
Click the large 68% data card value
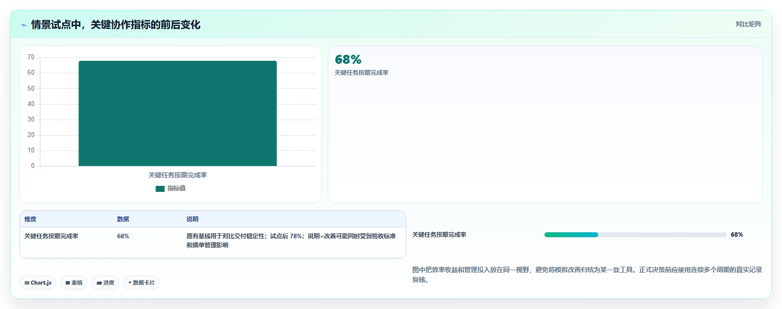pos(348,60)
